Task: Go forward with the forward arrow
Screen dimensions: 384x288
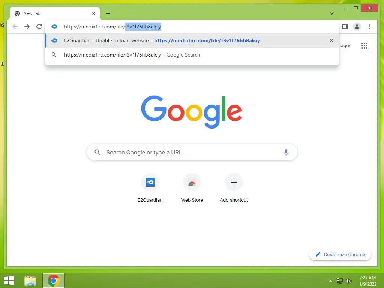Action: click(x=27, y=27)
